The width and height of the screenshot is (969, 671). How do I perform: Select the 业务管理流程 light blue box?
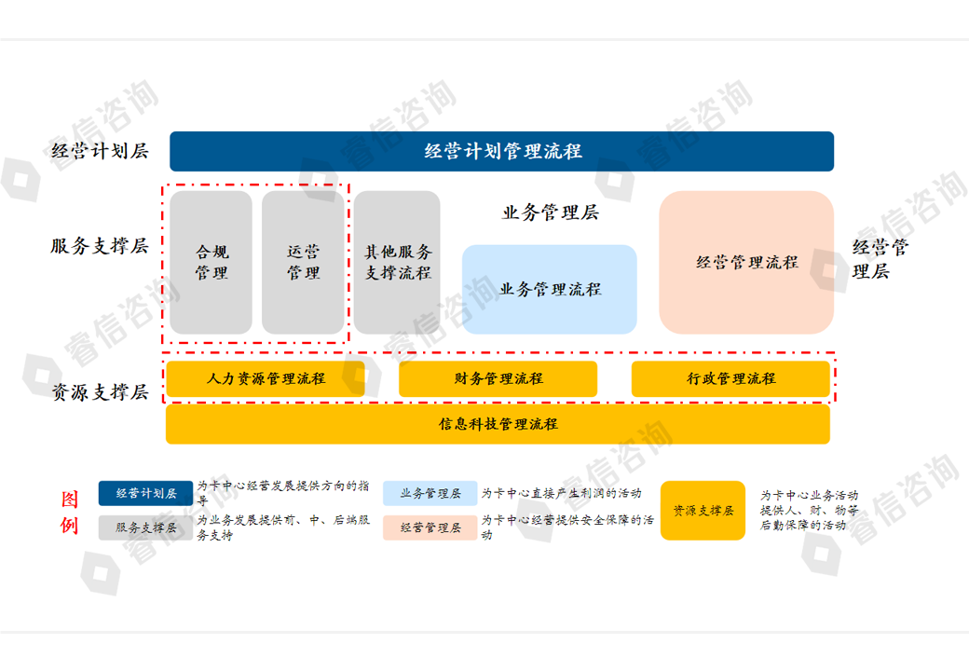[550, 290]
